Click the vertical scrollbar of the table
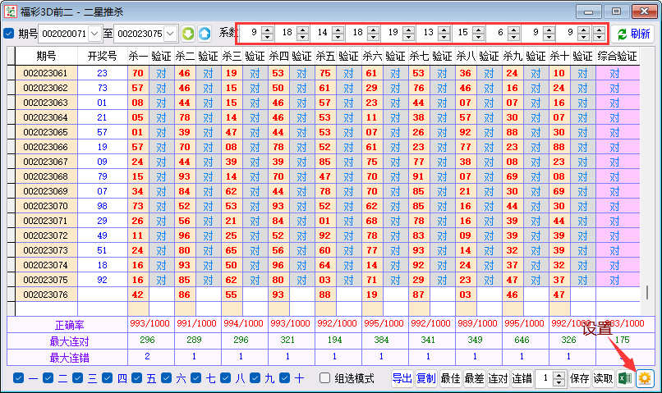This screenshot has height=393, width=662. point(646,293)
